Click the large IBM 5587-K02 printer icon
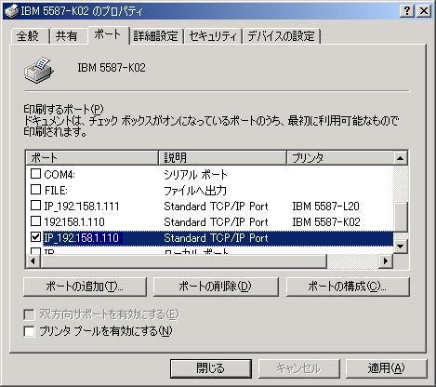 click(39, 70)
